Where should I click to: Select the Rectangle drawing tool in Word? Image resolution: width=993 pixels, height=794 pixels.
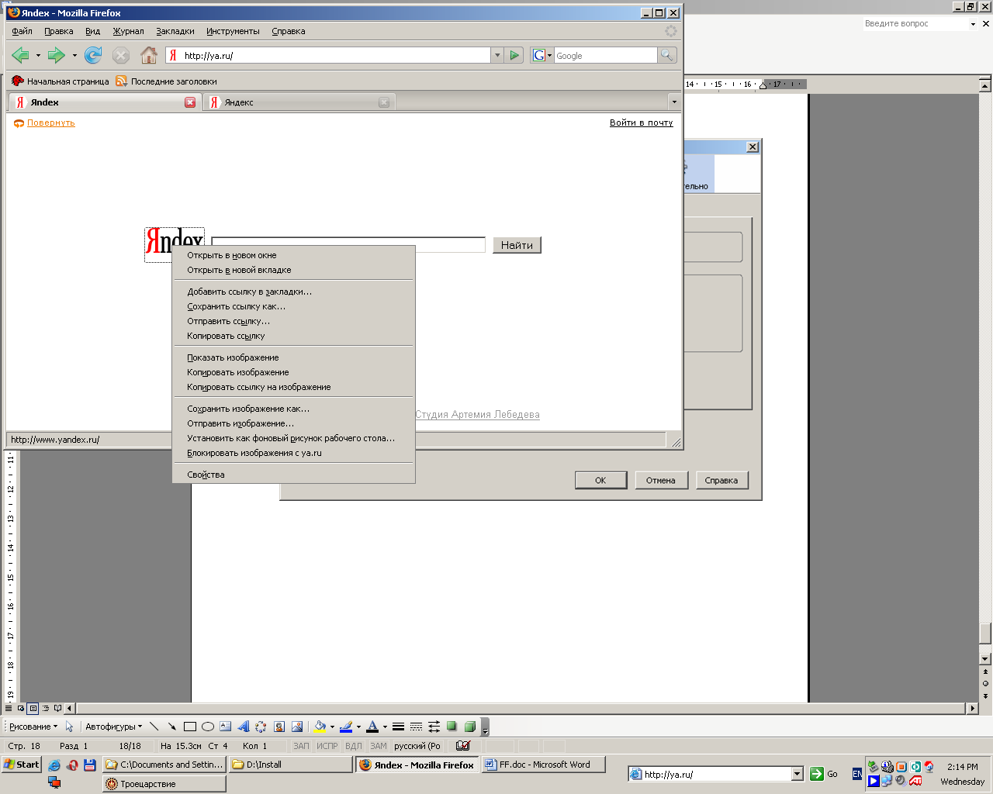[x=189, y=727]
